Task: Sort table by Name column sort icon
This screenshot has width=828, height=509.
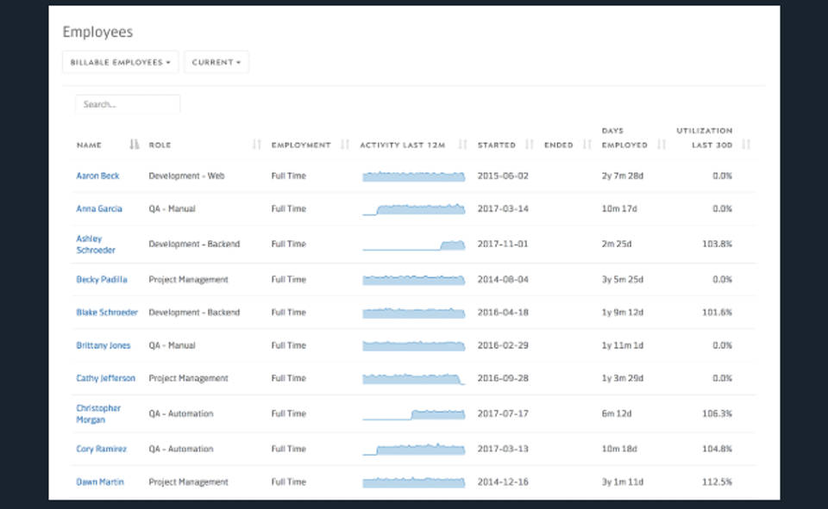Action: pyautogui.click(x=134, y=145)
